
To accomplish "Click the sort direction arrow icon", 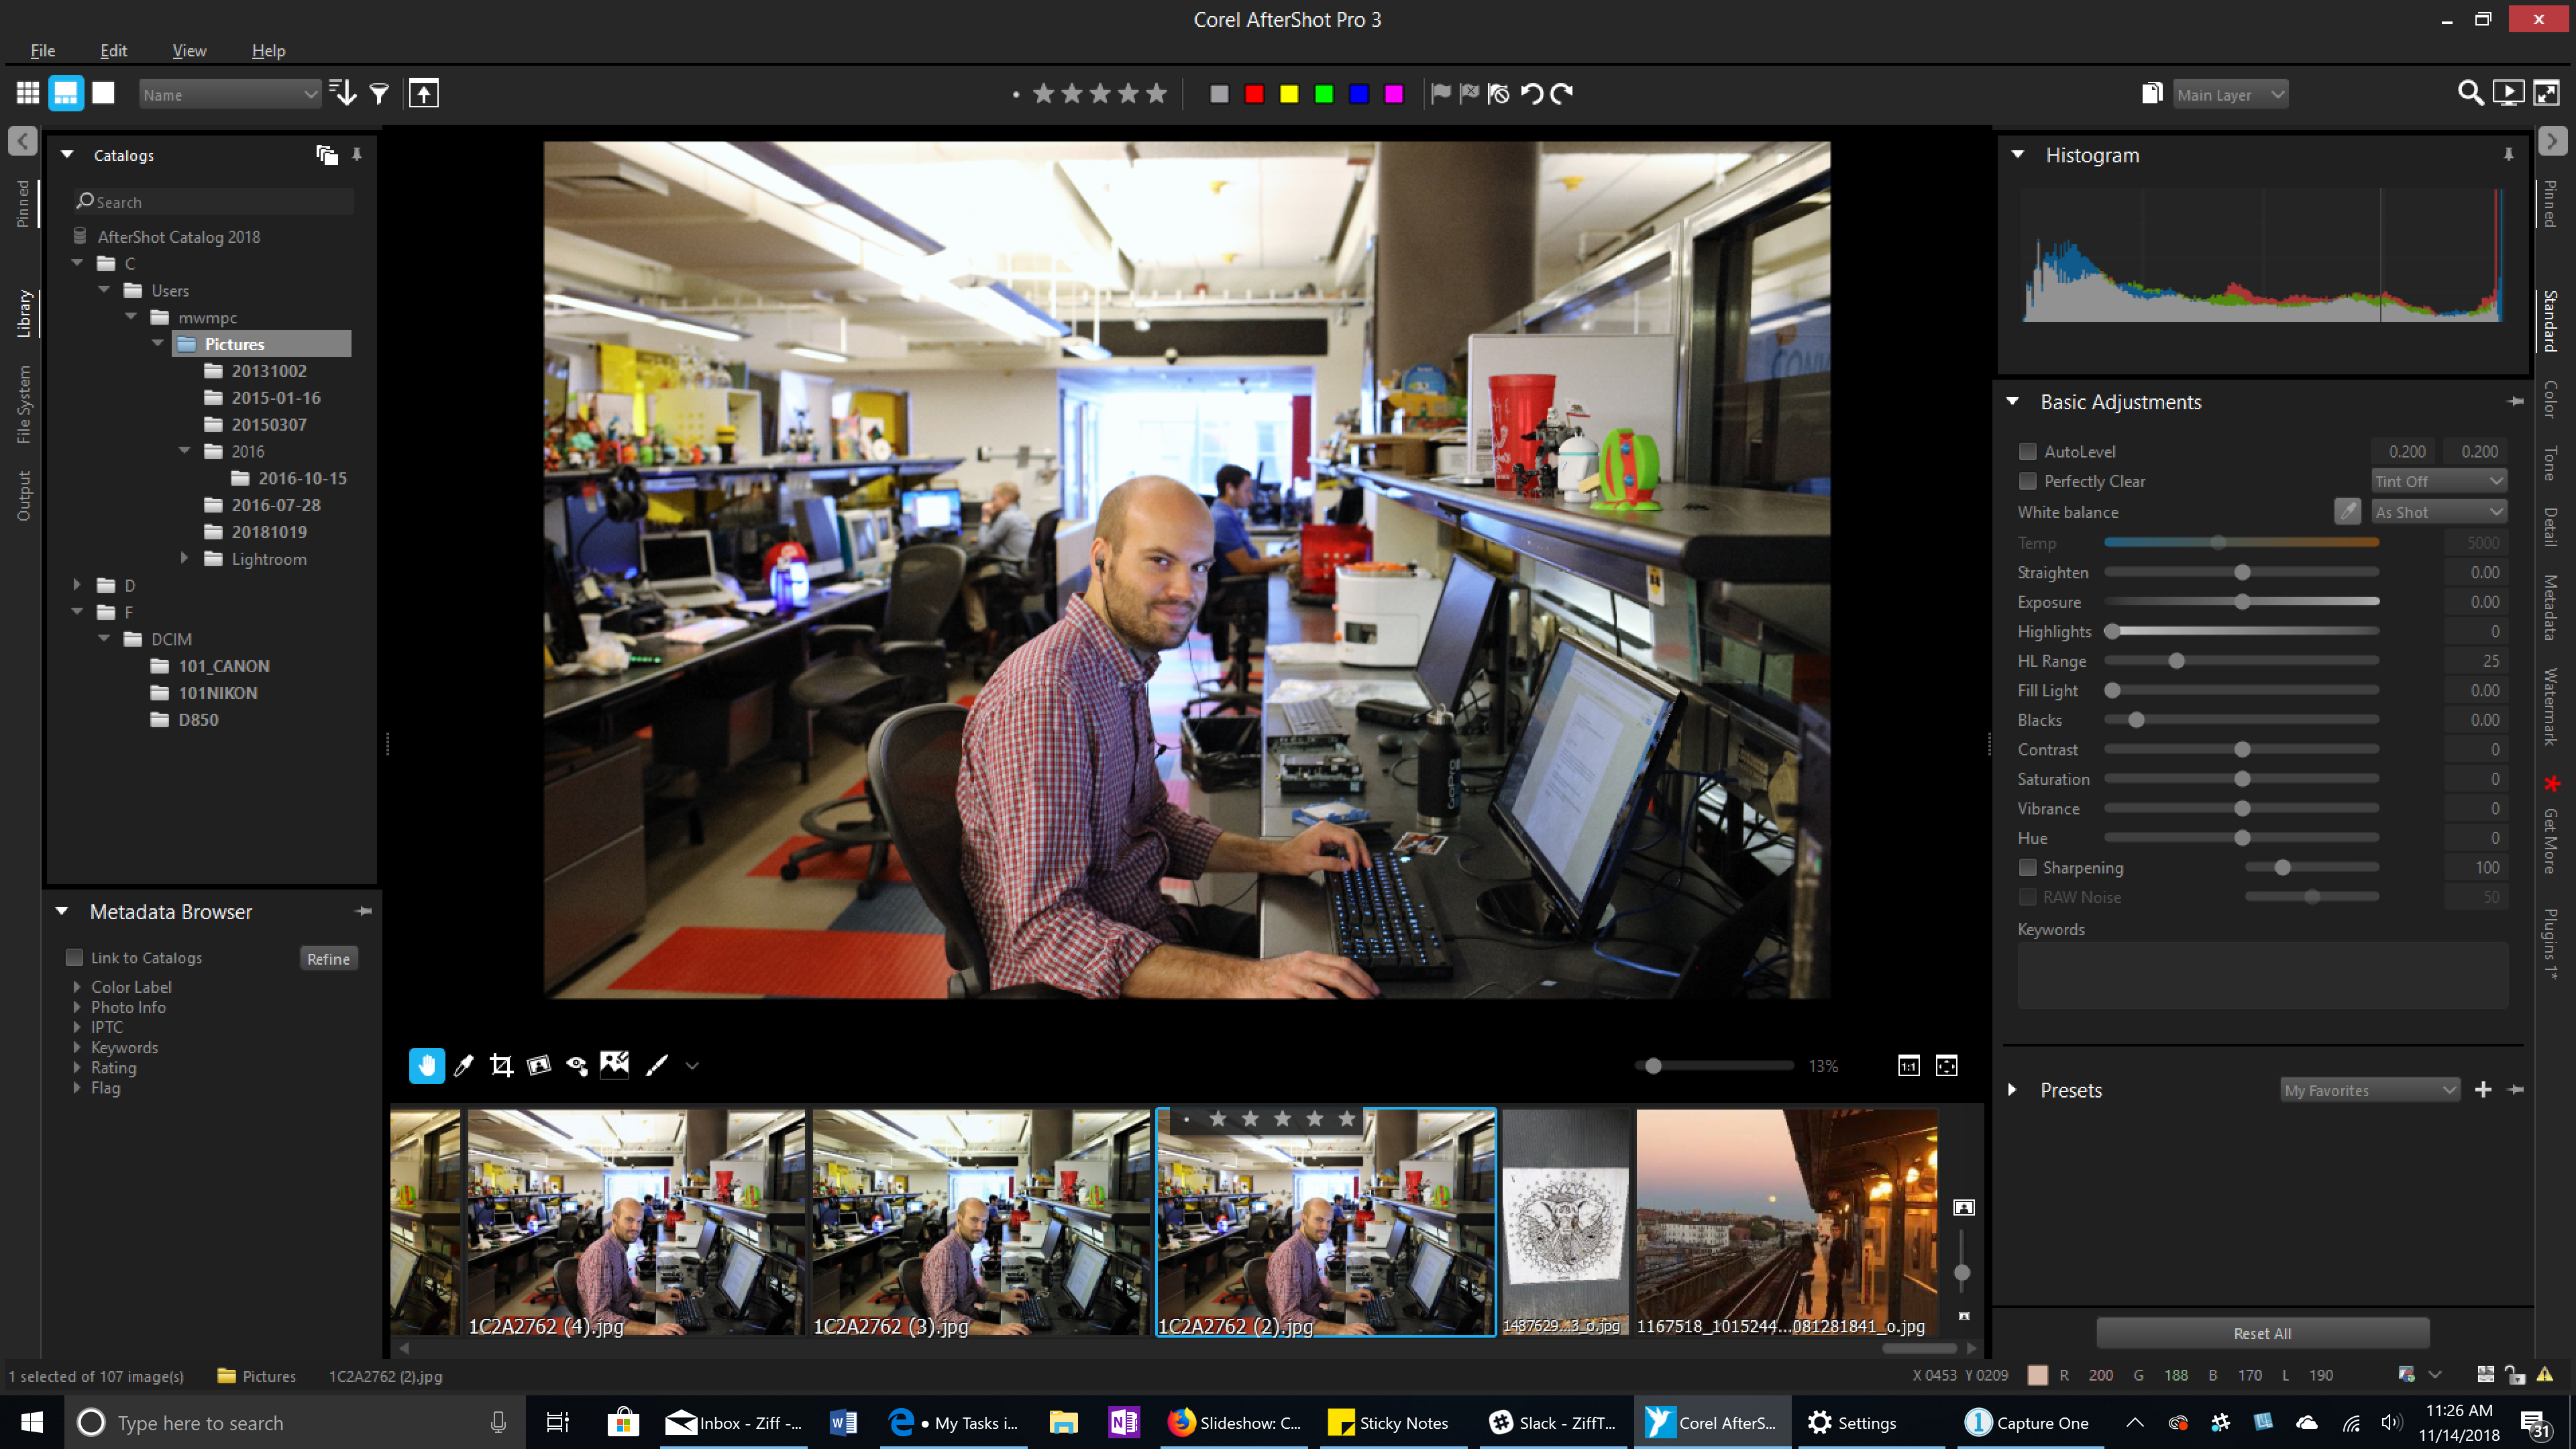I will tap(343, 94).
